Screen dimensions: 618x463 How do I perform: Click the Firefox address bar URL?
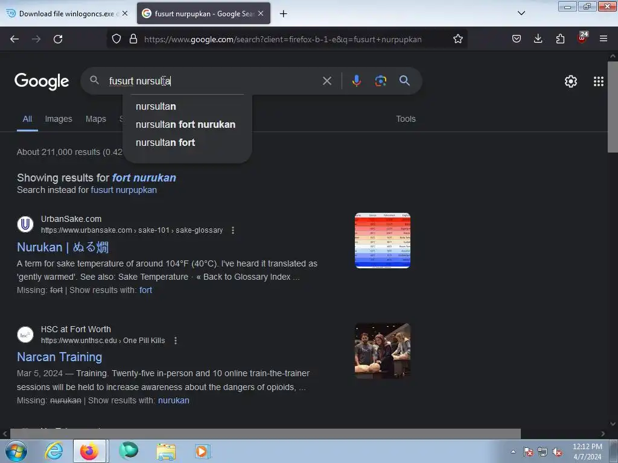click(282, 39)
